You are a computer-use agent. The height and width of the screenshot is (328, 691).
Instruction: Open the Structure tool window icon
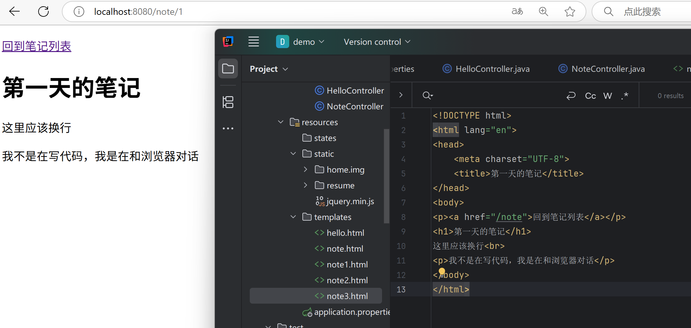tap(228, 102)
